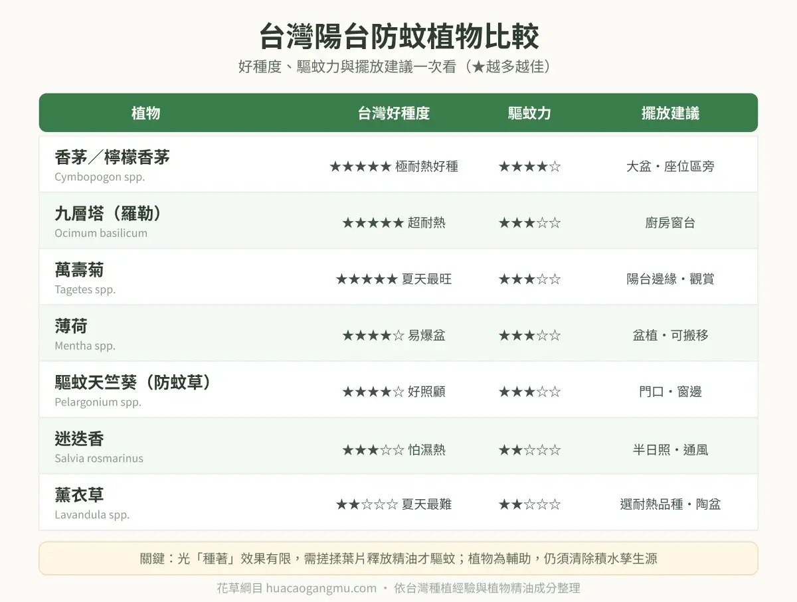Click the rating cell 夏天最難
The image size is (797, 602).
click(x=394, y=504)
